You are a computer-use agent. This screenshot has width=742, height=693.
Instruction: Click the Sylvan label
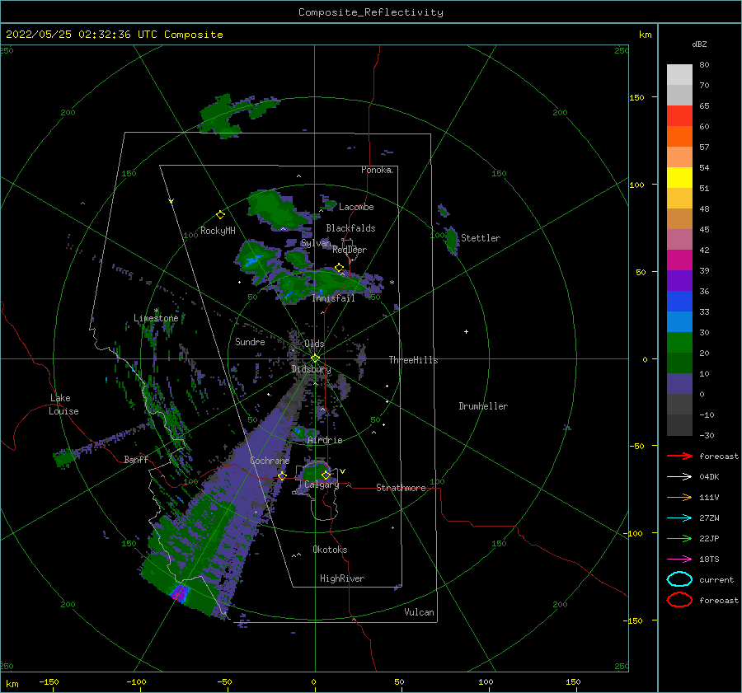point(316,243)
